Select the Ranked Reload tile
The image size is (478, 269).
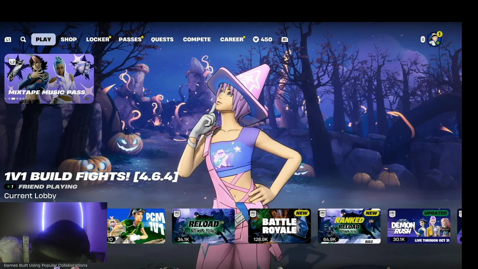pos(349,226)
